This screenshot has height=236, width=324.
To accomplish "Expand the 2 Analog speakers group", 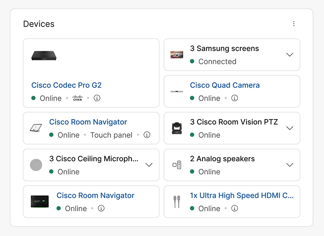I will [290, 165].
